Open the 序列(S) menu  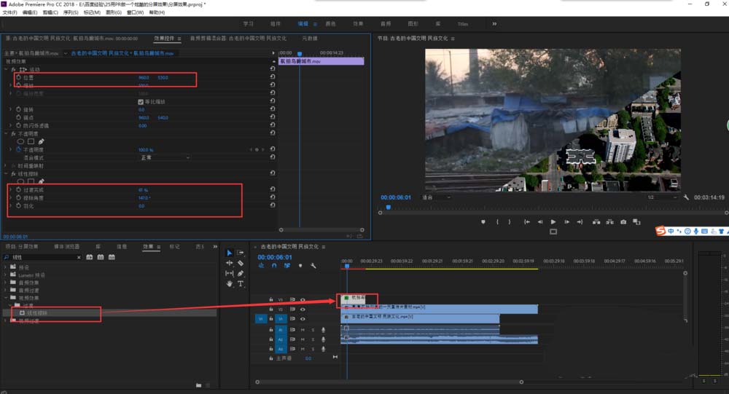coord(71,12)
